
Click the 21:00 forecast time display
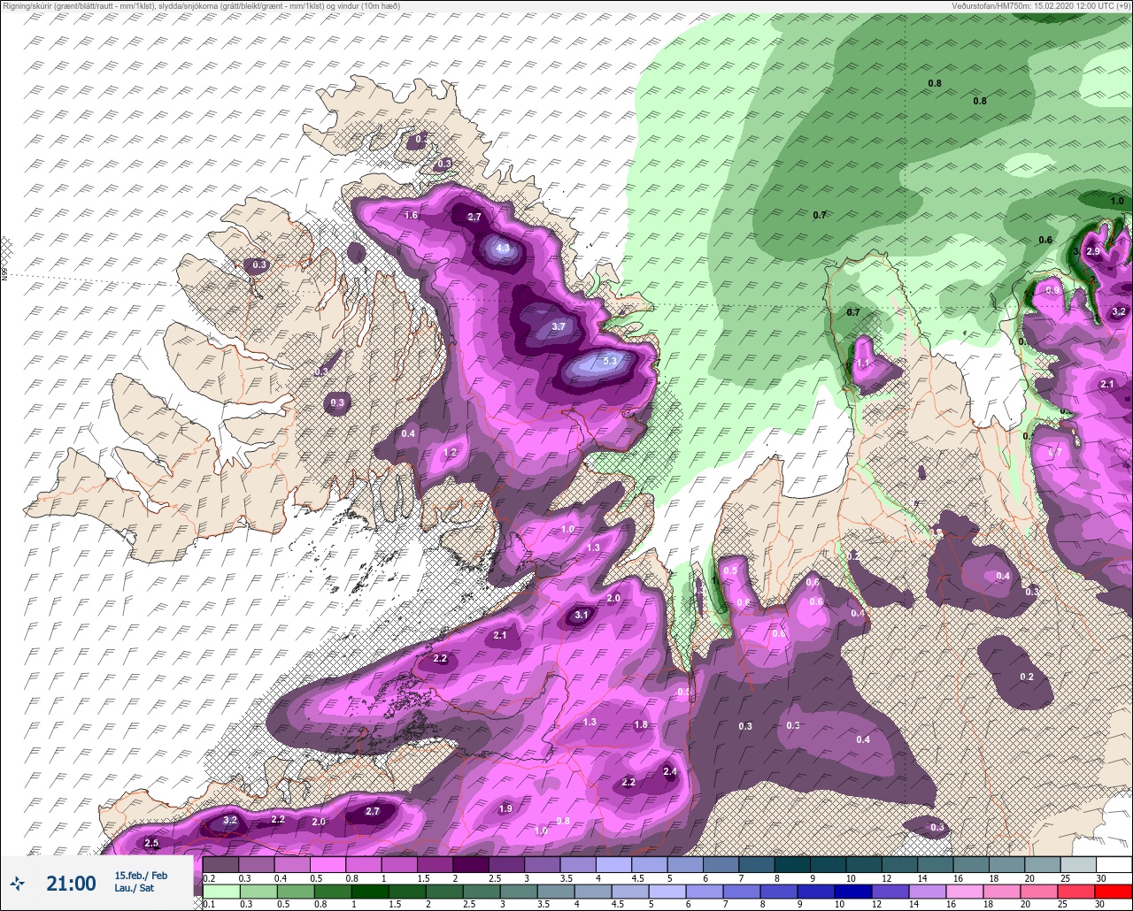click(x=71, y=883)
